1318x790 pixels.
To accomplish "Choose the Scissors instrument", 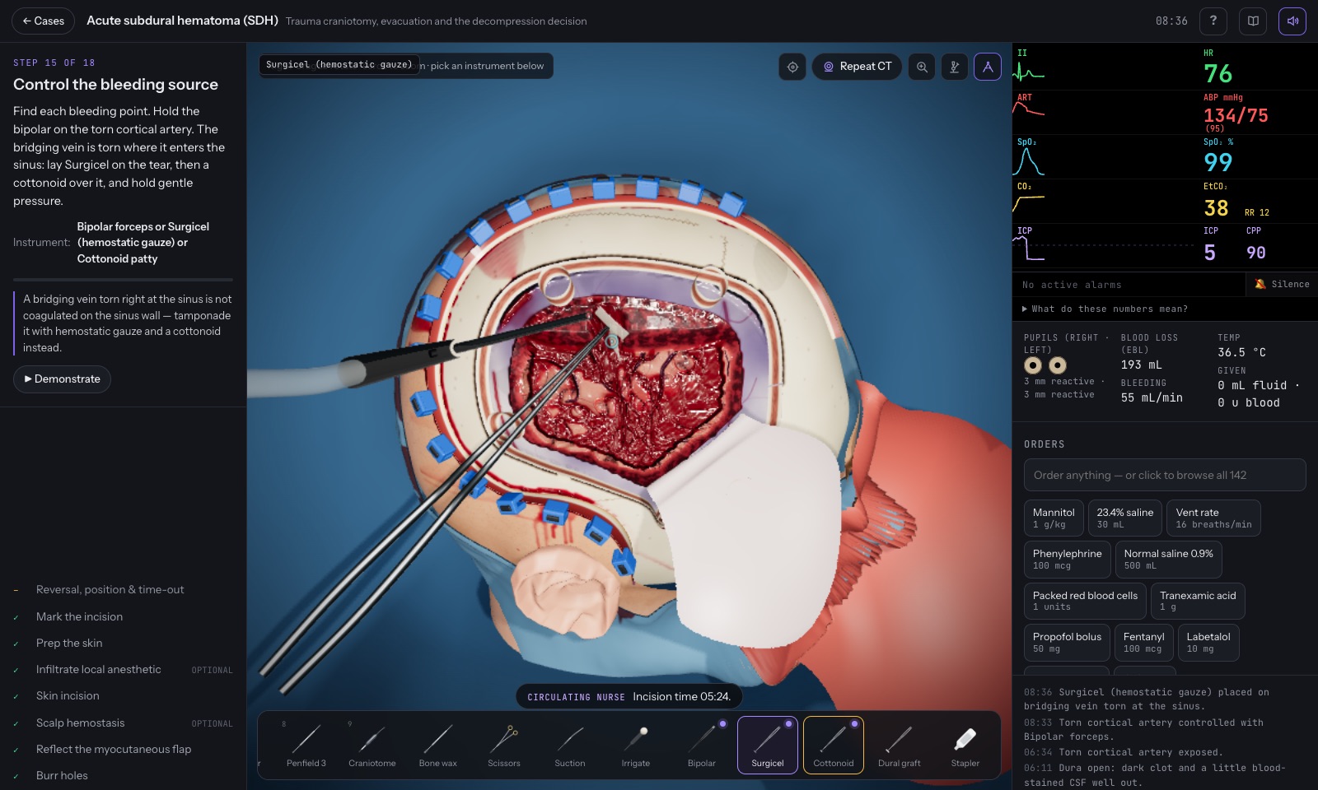I will point(504,746).
